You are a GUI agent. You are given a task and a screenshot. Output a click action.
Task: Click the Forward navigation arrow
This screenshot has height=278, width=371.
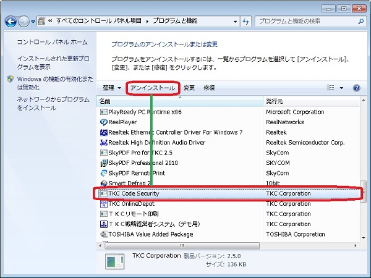coord(23,22)
